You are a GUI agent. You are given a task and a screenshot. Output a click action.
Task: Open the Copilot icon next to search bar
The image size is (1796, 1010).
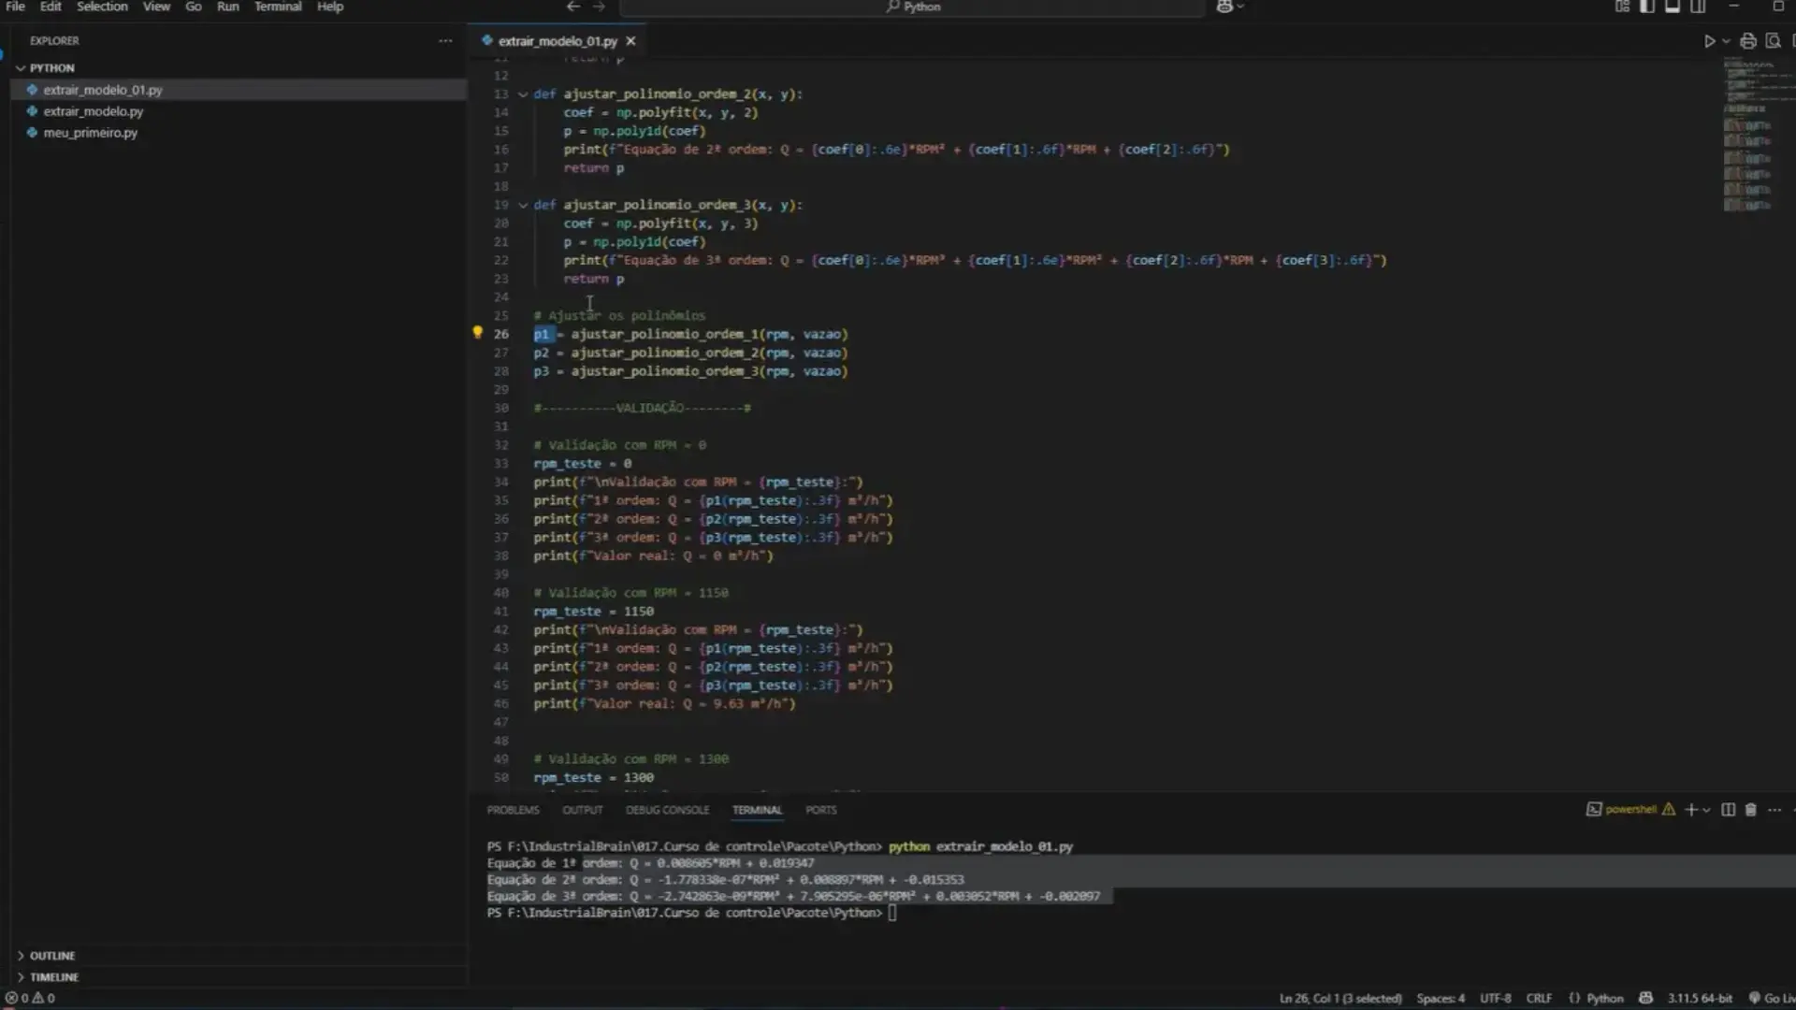(1224, 7)
